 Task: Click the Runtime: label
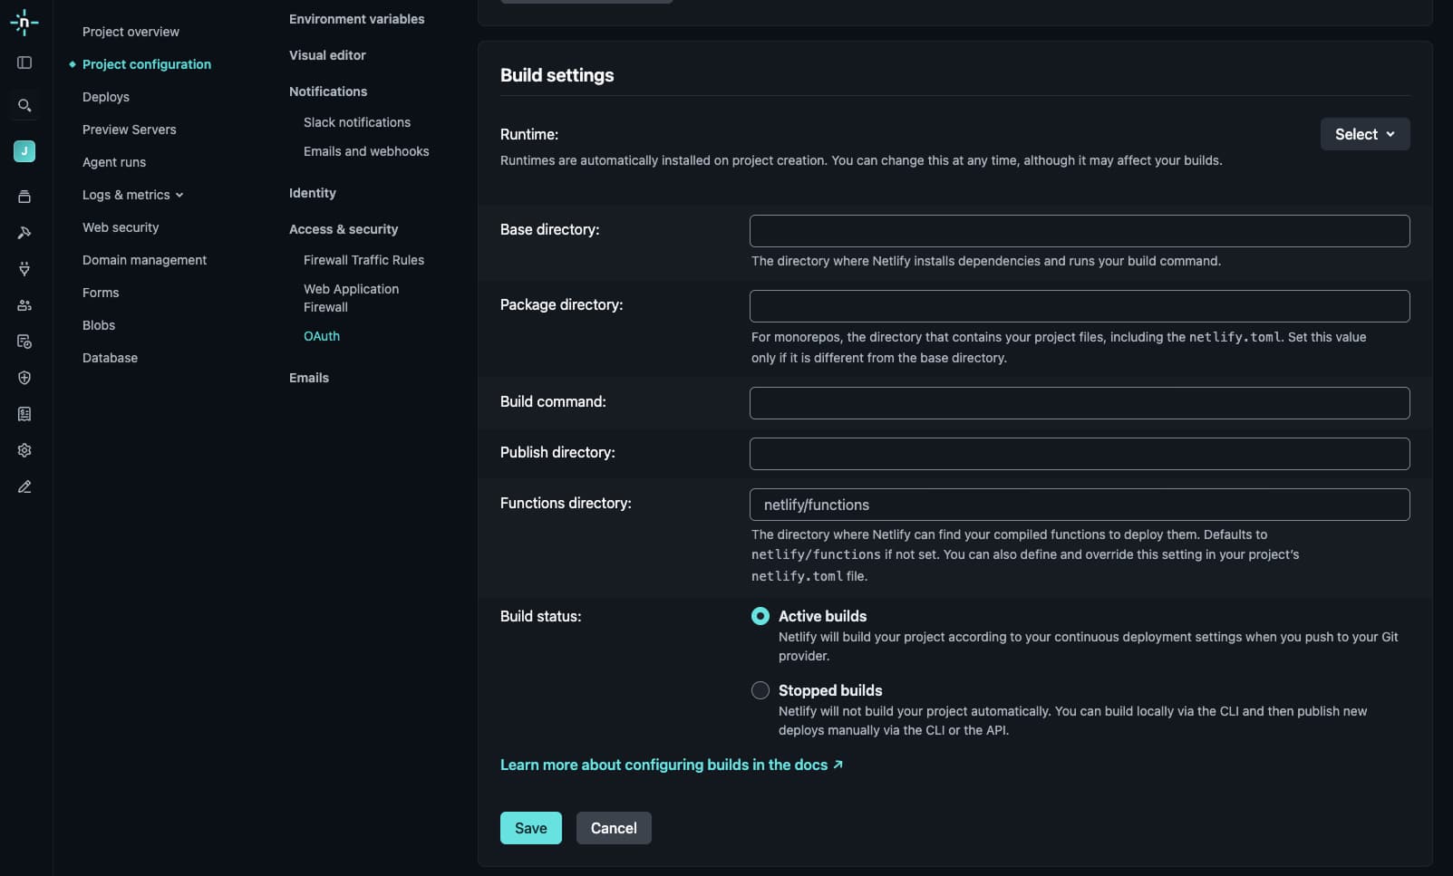529,134
